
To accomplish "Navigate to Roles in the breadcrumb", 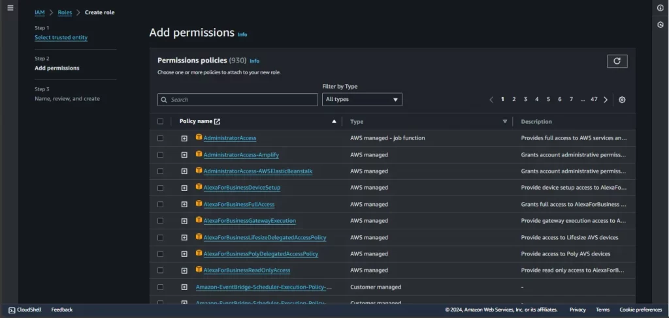I will pyautogui.click(x=65, y=12).
